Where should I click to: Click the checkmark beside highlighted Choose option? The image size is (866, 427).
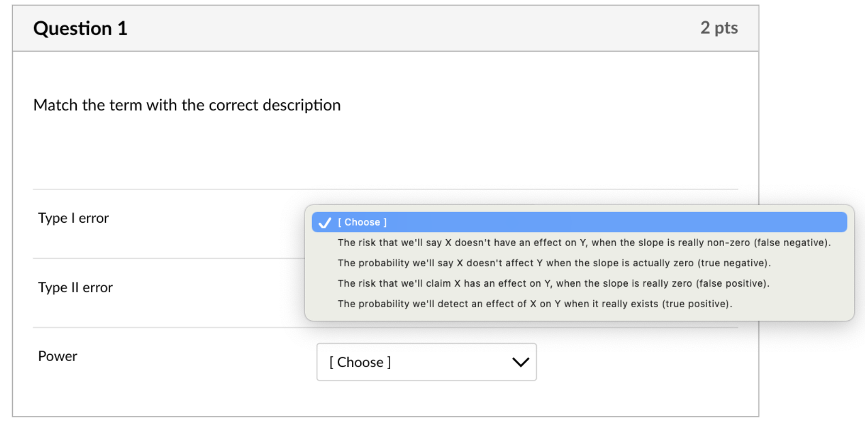coord(325,223)
